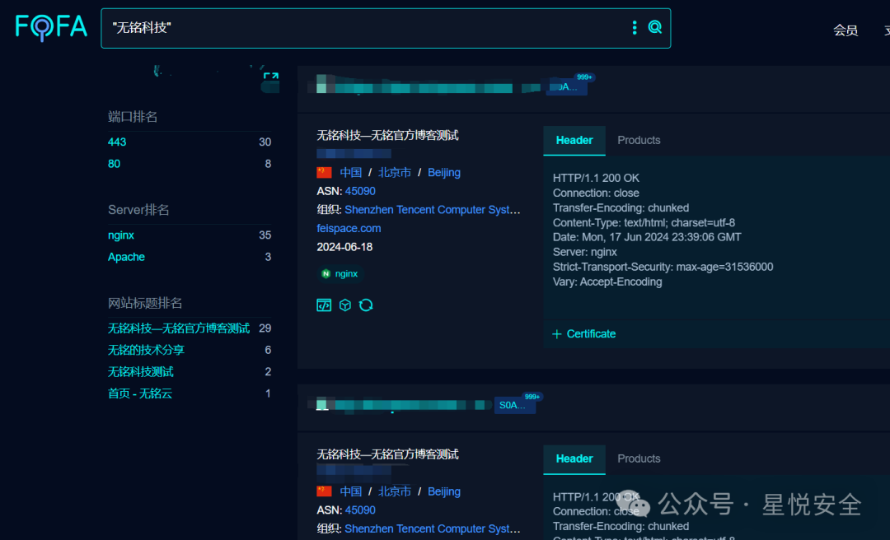Filter by Apache server

coord(126,256)
